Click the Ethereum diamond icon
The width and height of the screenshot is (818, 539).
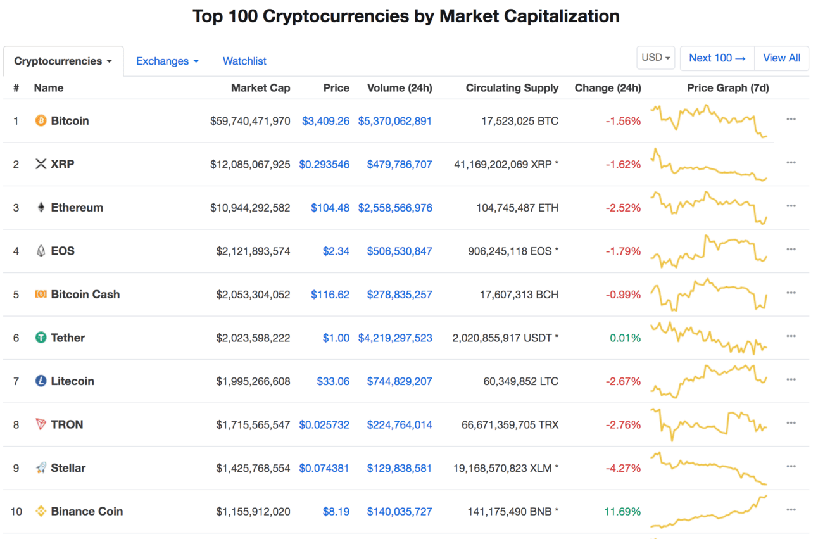[x=41, y=207]
